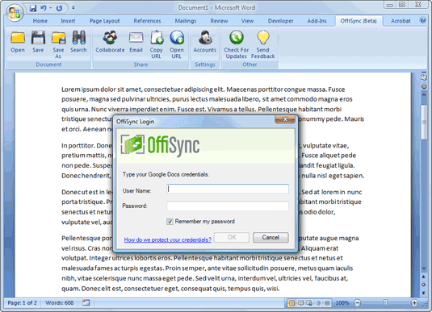Click the macro recording icon in status bar
The image size is (432, 312).
[86, 303]
